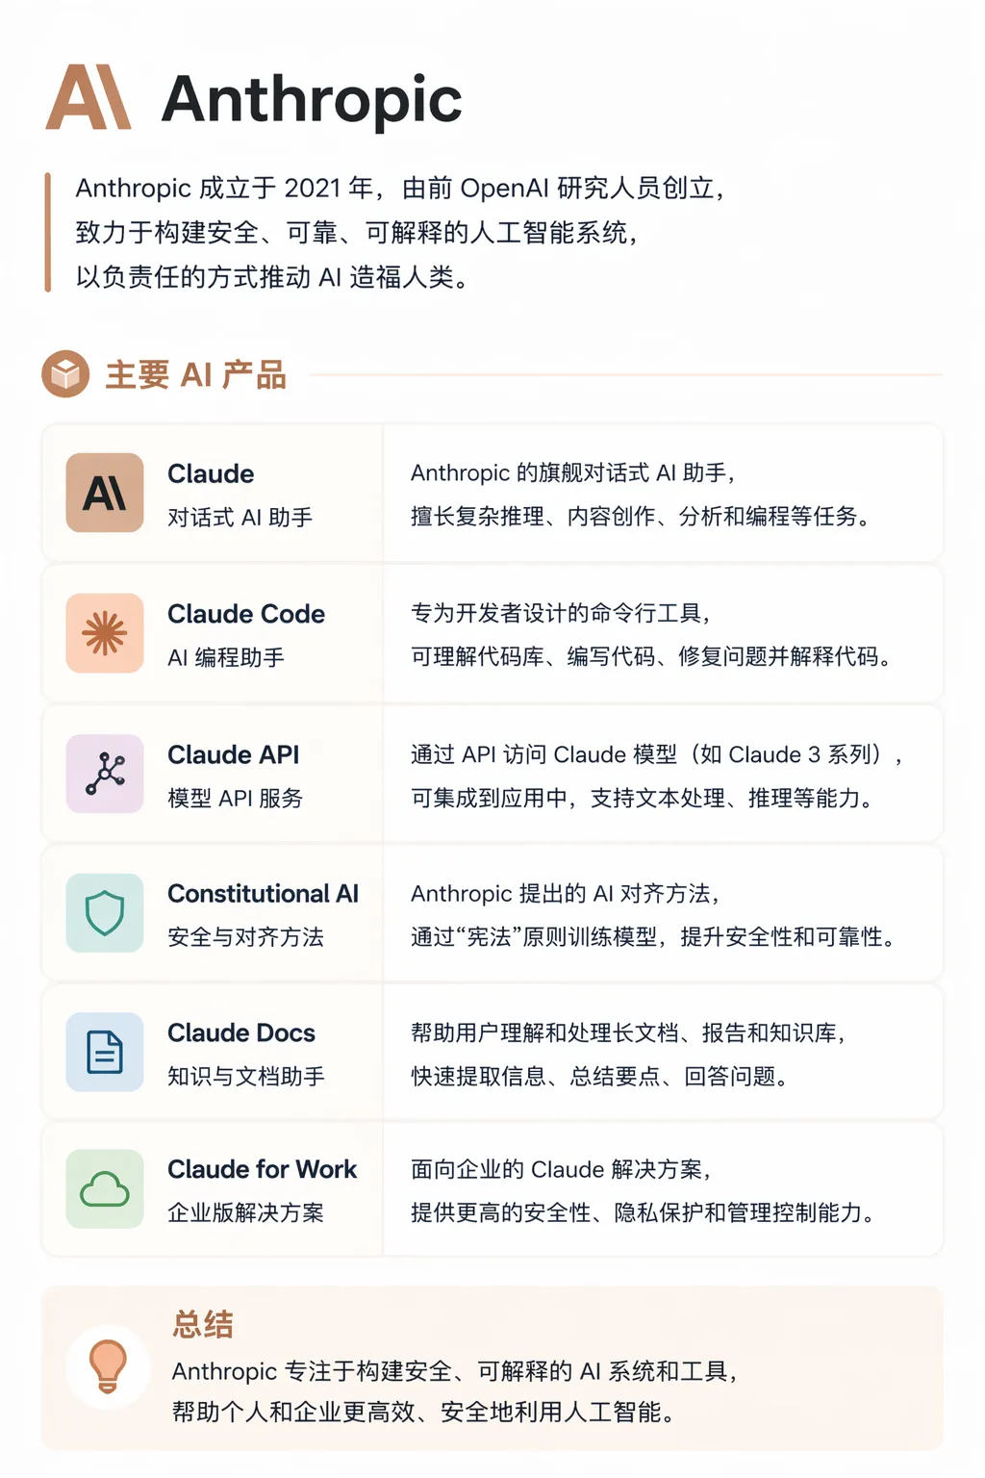Click the Claude Code description text

pyautogui.click(x=650, y=635)
